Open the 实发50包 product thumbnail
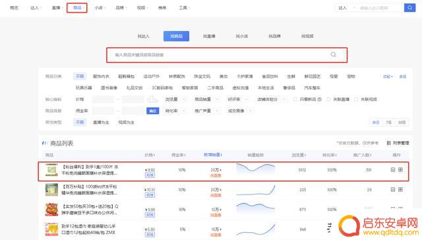 coord(51,210)
